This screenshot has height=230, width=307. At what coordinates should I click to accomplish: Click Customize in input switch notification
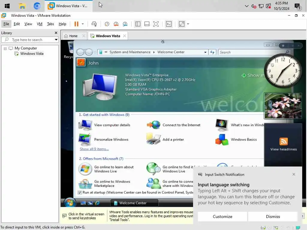pos(222,217)
